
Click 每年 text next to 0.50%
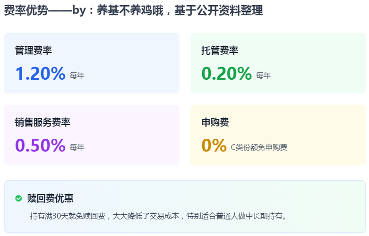tap(77, 147)
